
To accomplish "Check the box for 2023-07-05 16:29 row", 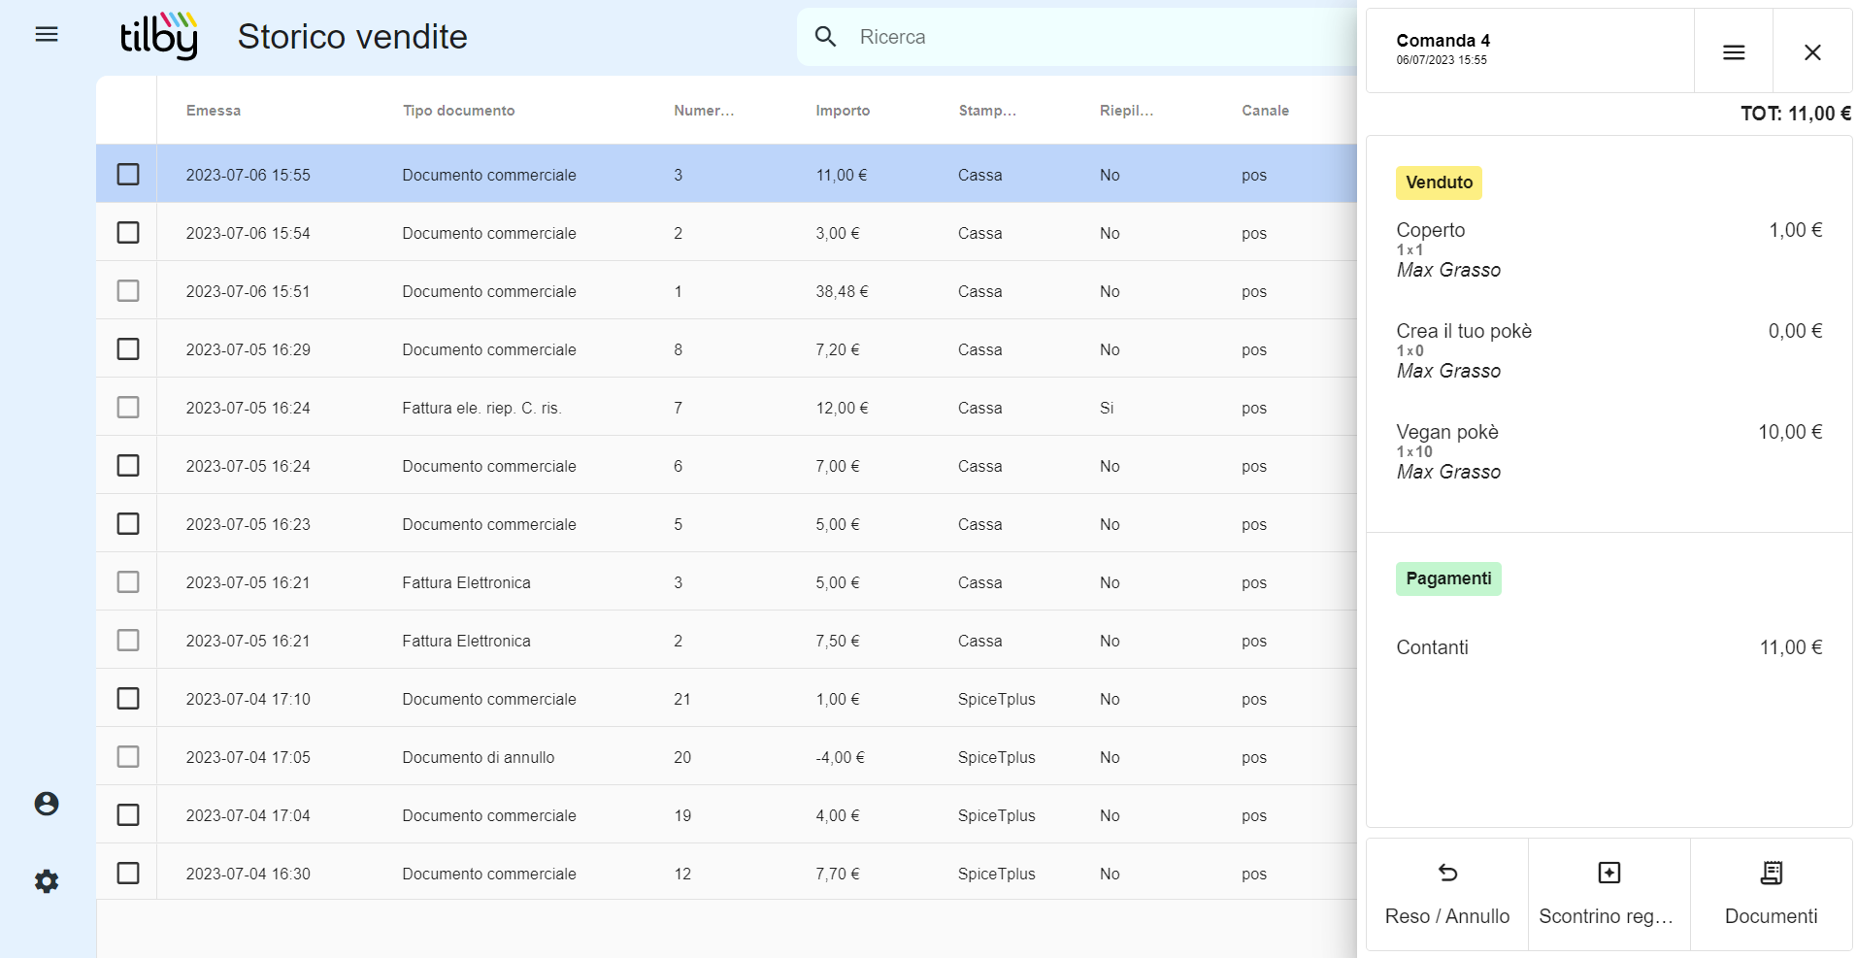I will point(128,348).
